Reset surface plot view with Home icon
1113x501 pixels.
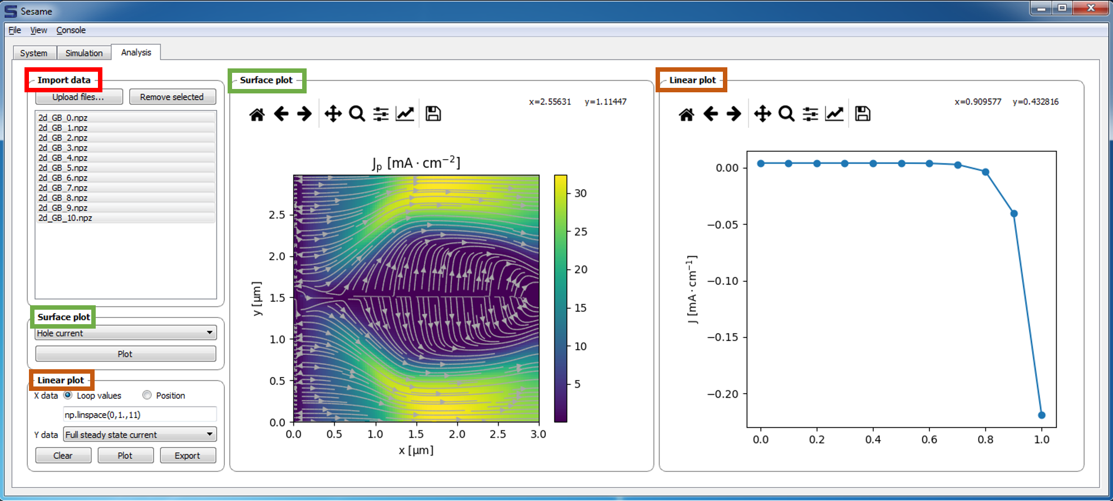point(257,115)
